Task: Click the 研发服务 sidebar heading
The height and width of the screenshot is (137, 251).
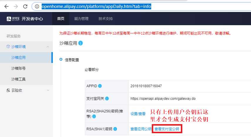Action: [x=14, y=36]
